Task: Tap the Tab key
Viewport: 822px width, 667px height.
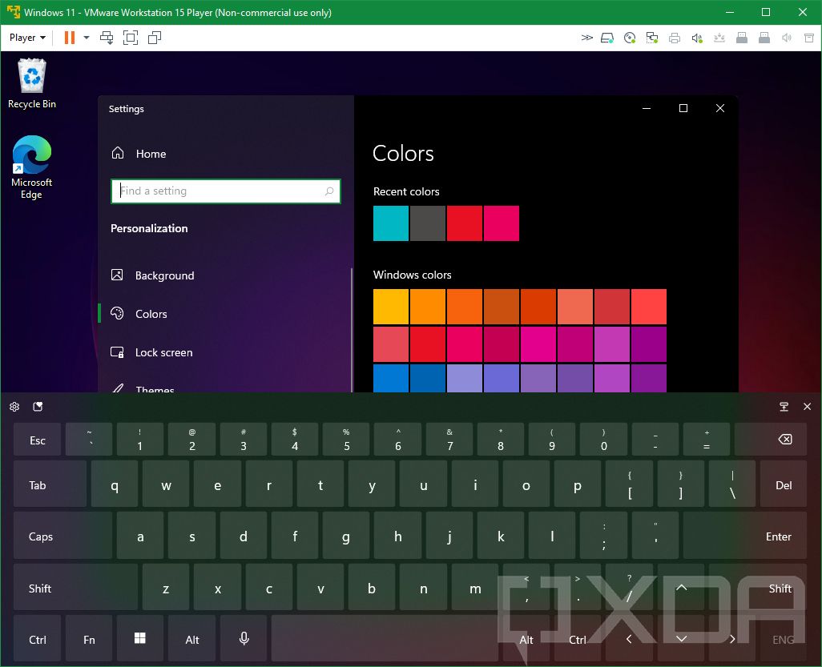Action: (50, 484)
